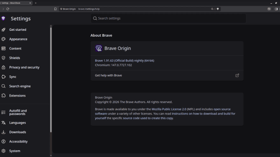Click the Search settings input field
This screenshot has height=157, width=280.
point(168,18)
